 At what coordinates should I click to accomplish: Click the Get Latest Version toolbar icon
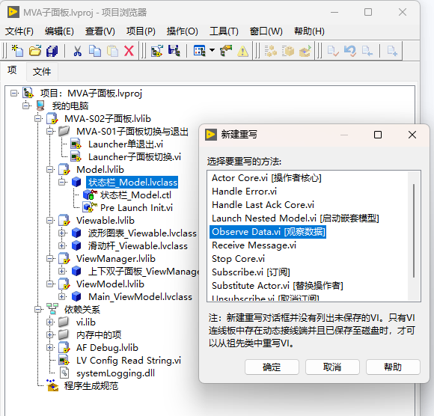(367, 51)
